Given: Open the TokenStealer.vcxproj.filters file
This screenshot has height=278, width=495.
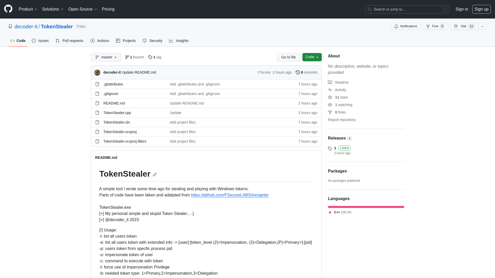Looking at the screenshot, I should [125, 141].
